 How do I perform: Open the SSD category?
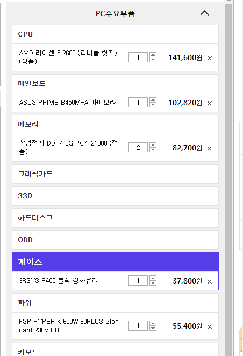click(x=115, y=196)
